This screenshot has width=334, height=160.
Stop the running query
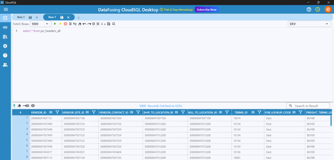(x=65, y=24)
